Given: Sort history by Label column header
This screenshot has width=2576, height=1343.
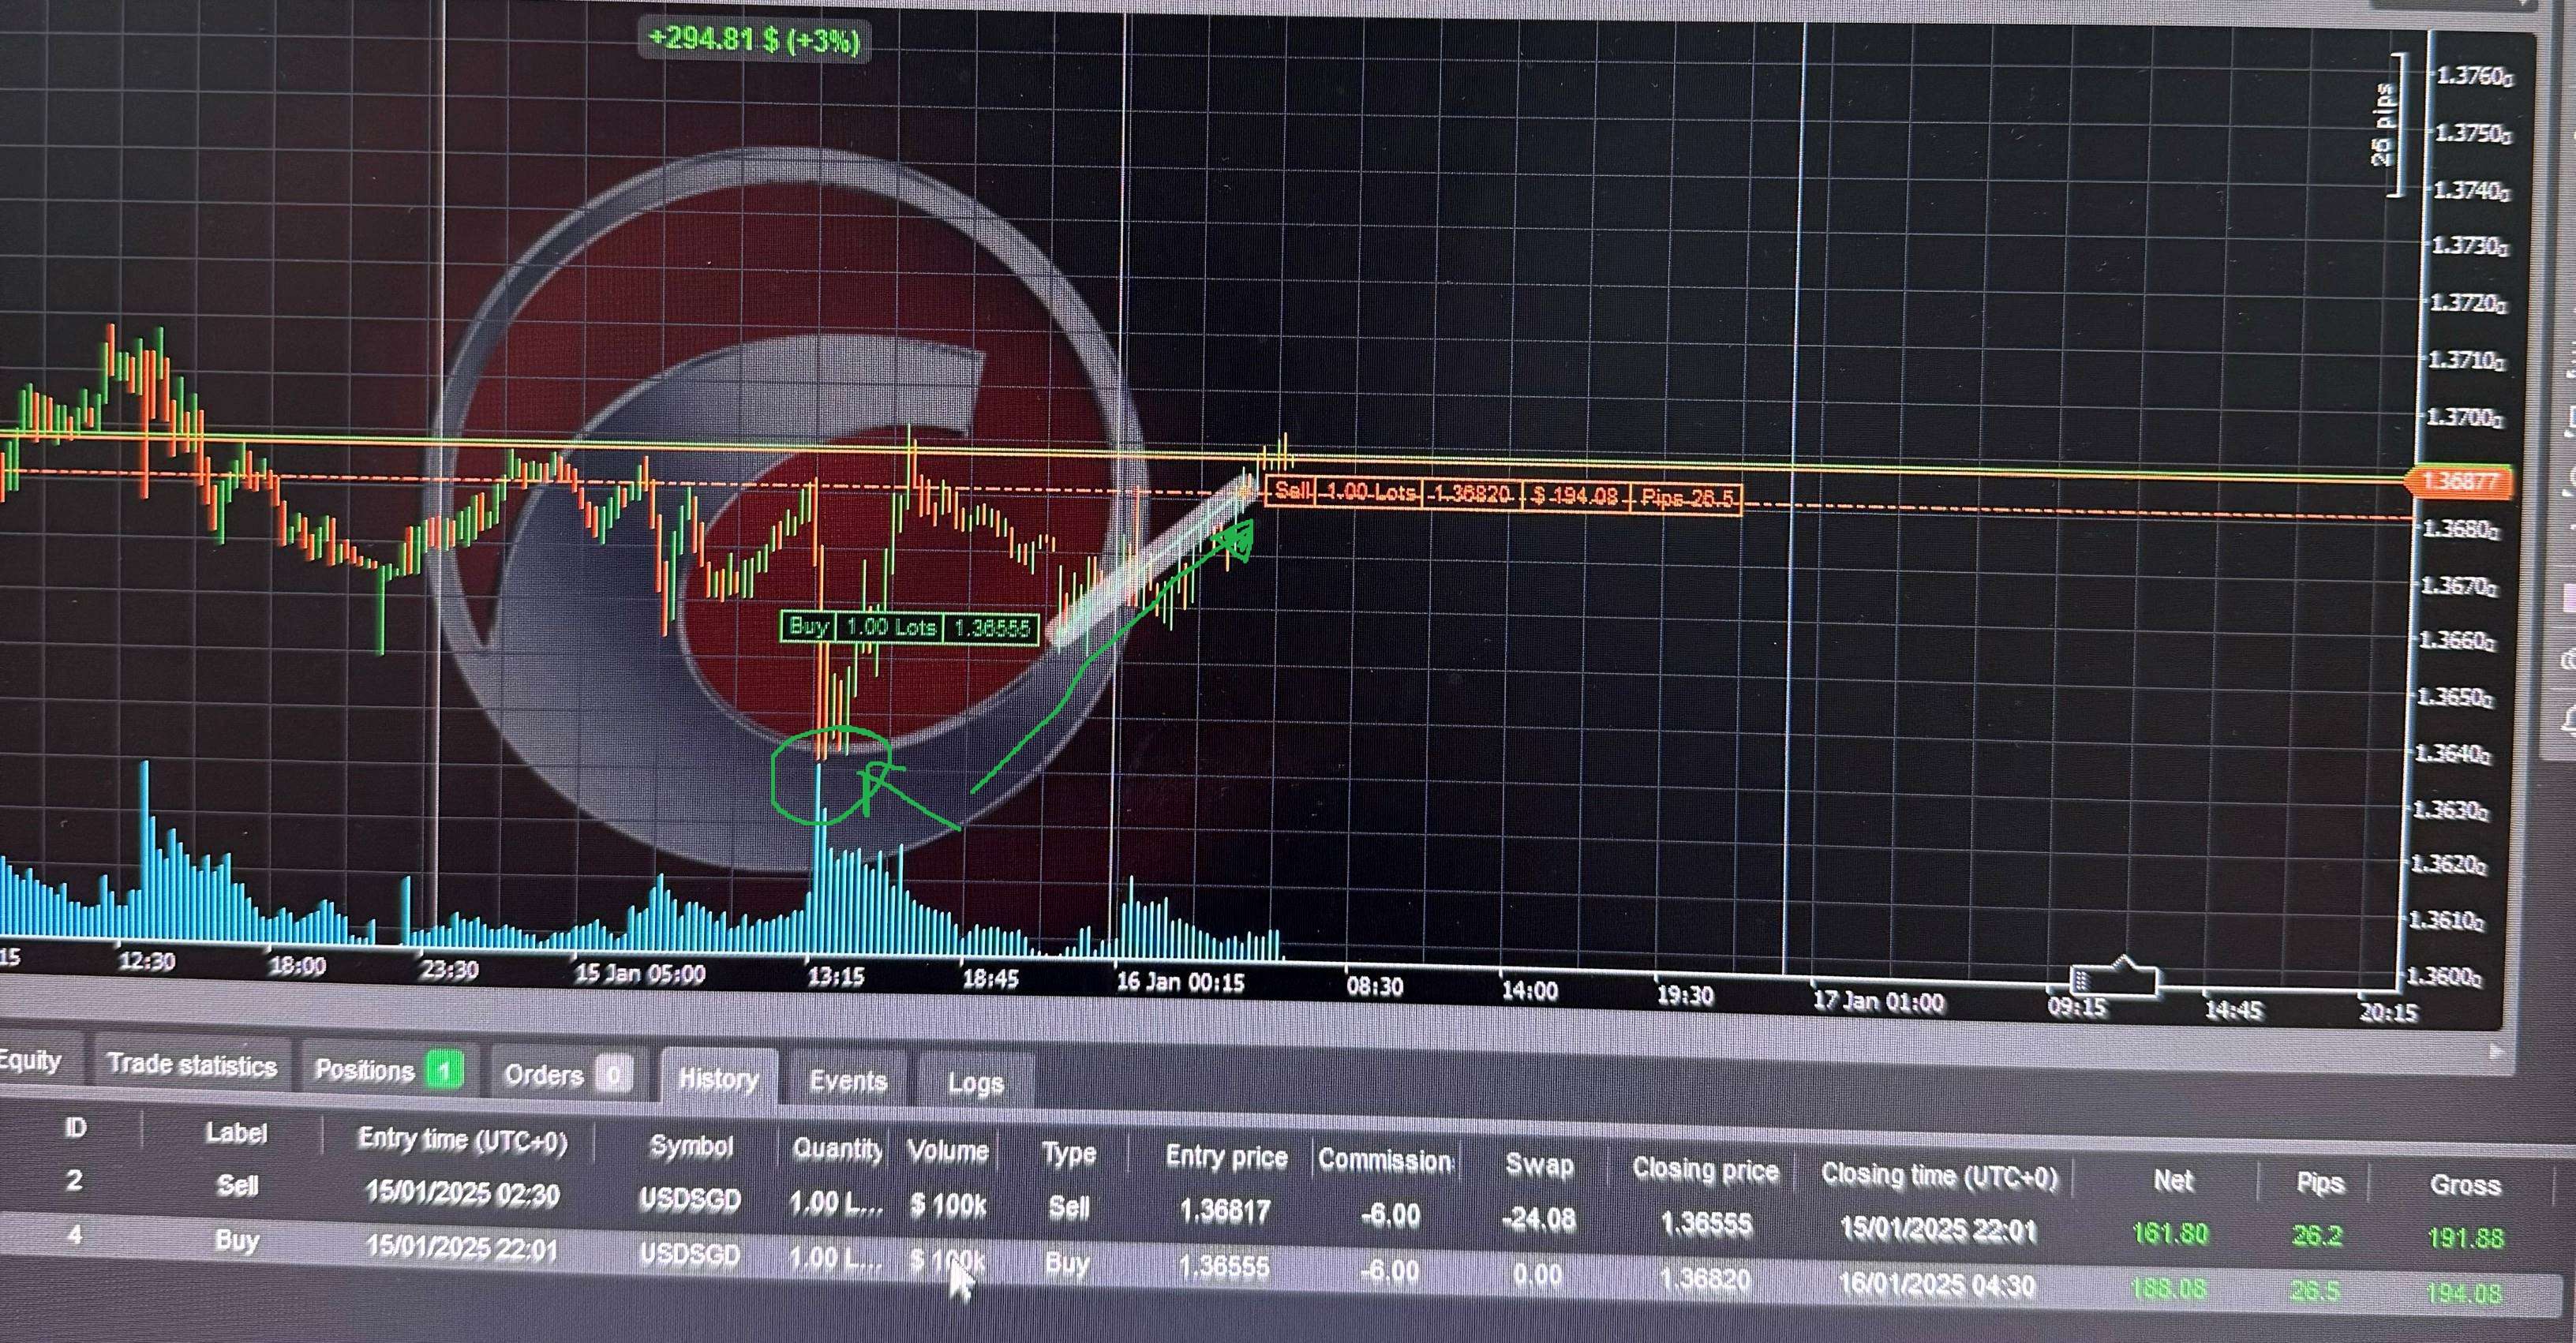Looking at the screenshot, I should click(237, 1133).
